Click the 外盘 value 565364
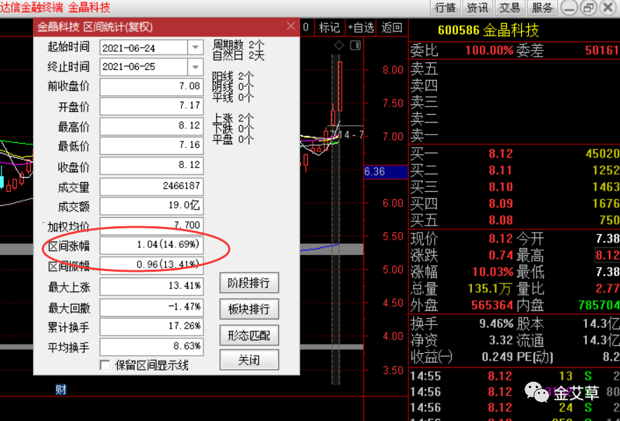 (492, 305)
